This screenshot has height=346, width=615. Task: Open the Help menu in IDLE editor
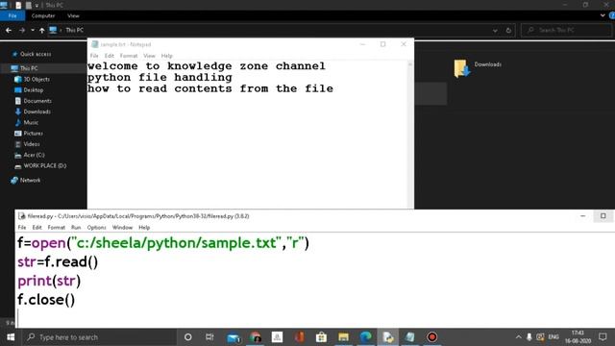pyautogui.click(x=144, y=227)
